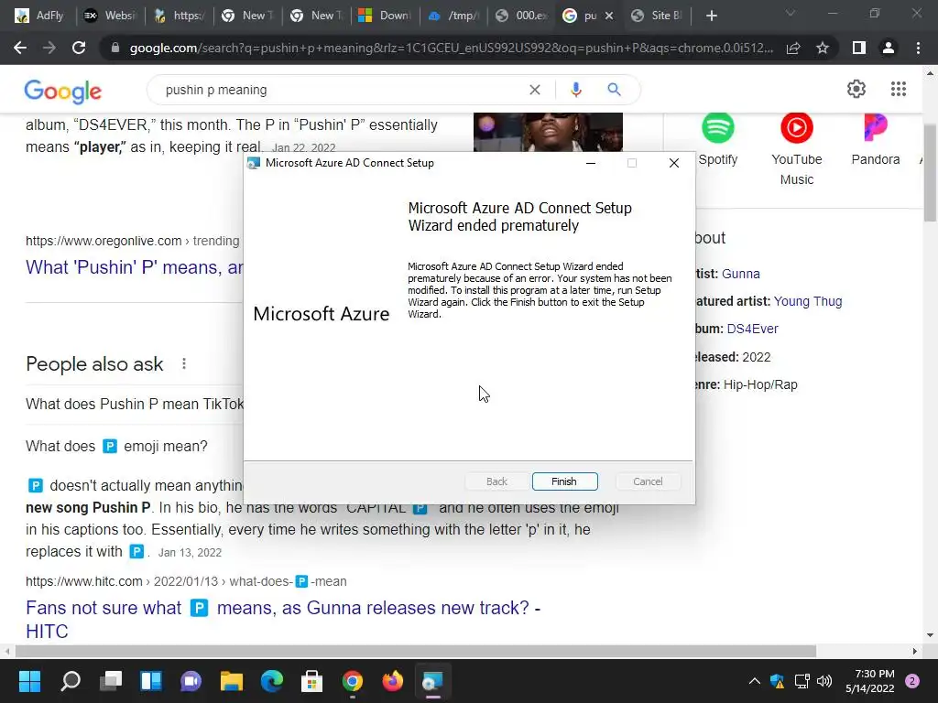This screenshot has width=938, height=703.
Task: Click the Google logo
Action: (x=63, y=91)
